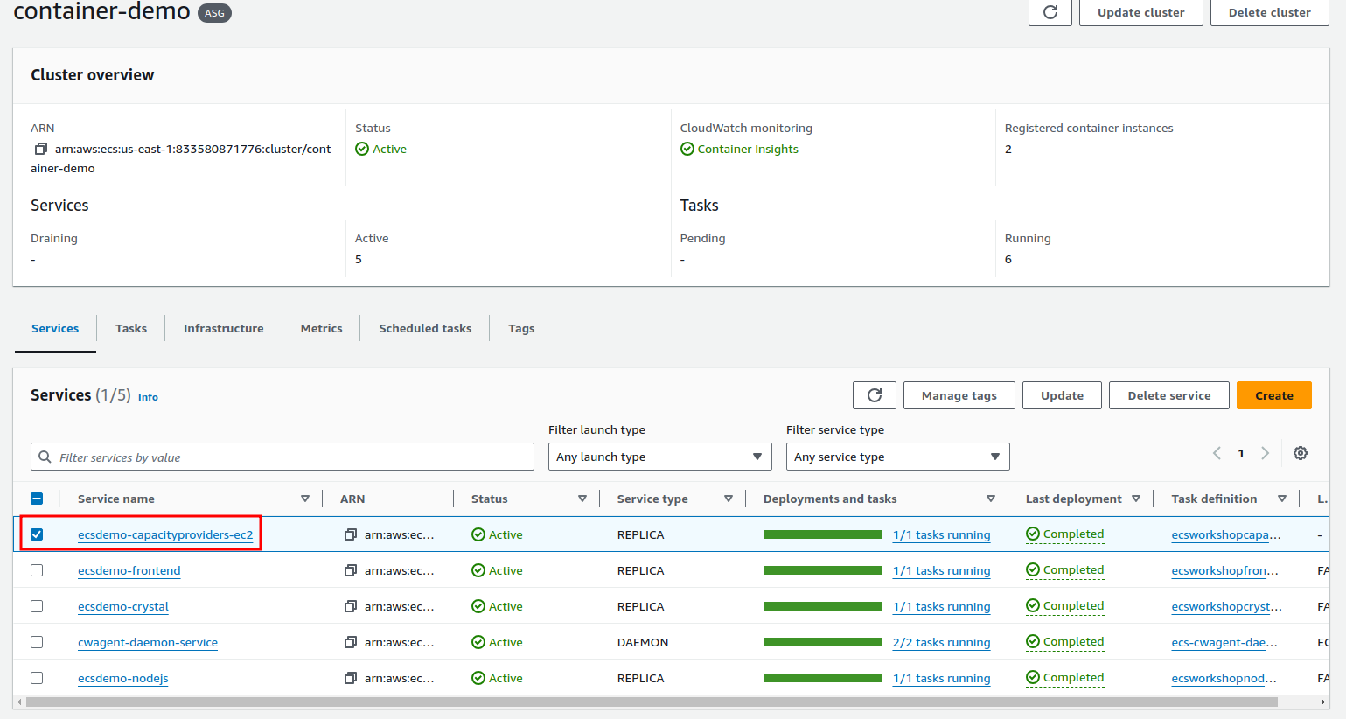Go to next page of services
Image resolution: width=1346 pixels, height=719 pixels.
1265,453
